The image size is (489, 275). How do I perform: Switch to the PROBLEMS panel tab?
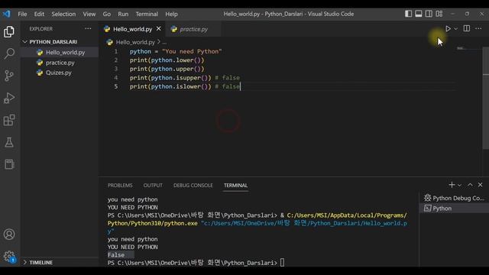click(x=120, y=185)
